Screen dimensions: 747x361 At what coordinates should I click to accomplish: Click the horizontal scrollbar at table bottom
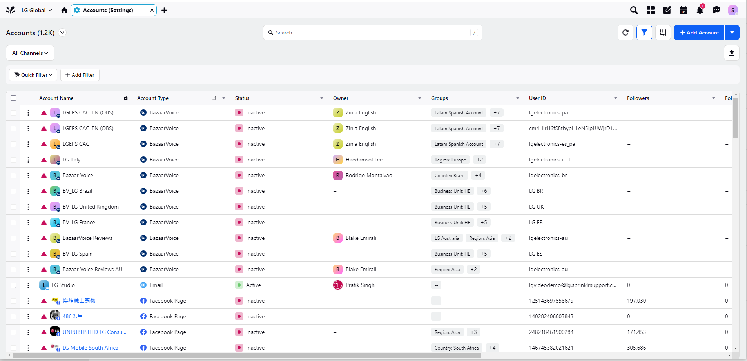point(247,356)
